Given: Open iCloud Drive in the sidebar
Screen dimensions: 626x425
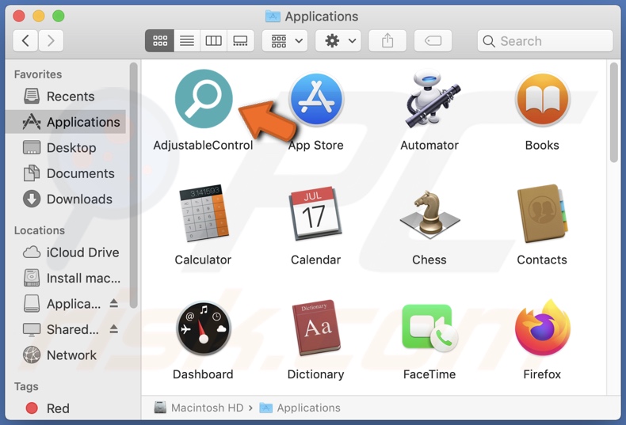Looking at the screenshot, I should pyautogui.click(x=66, y=252).
